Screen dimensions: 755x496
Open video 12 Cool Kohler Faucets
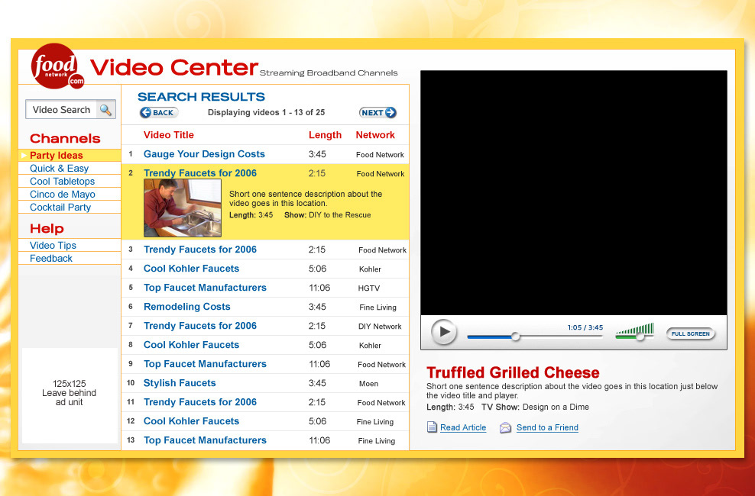click(x=191, y=421)
